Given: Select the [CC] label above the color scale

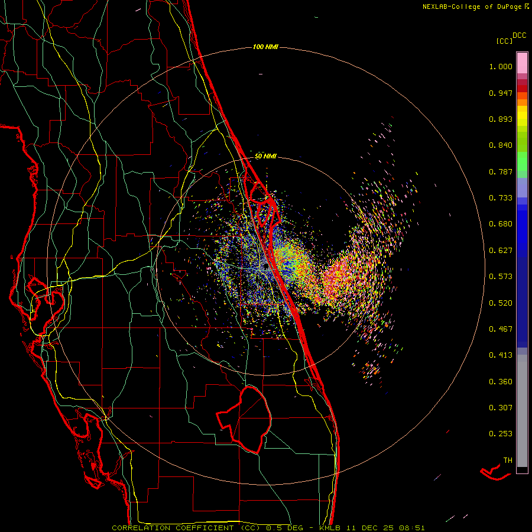Looking at the screenshot, I should tap(504, 41).
